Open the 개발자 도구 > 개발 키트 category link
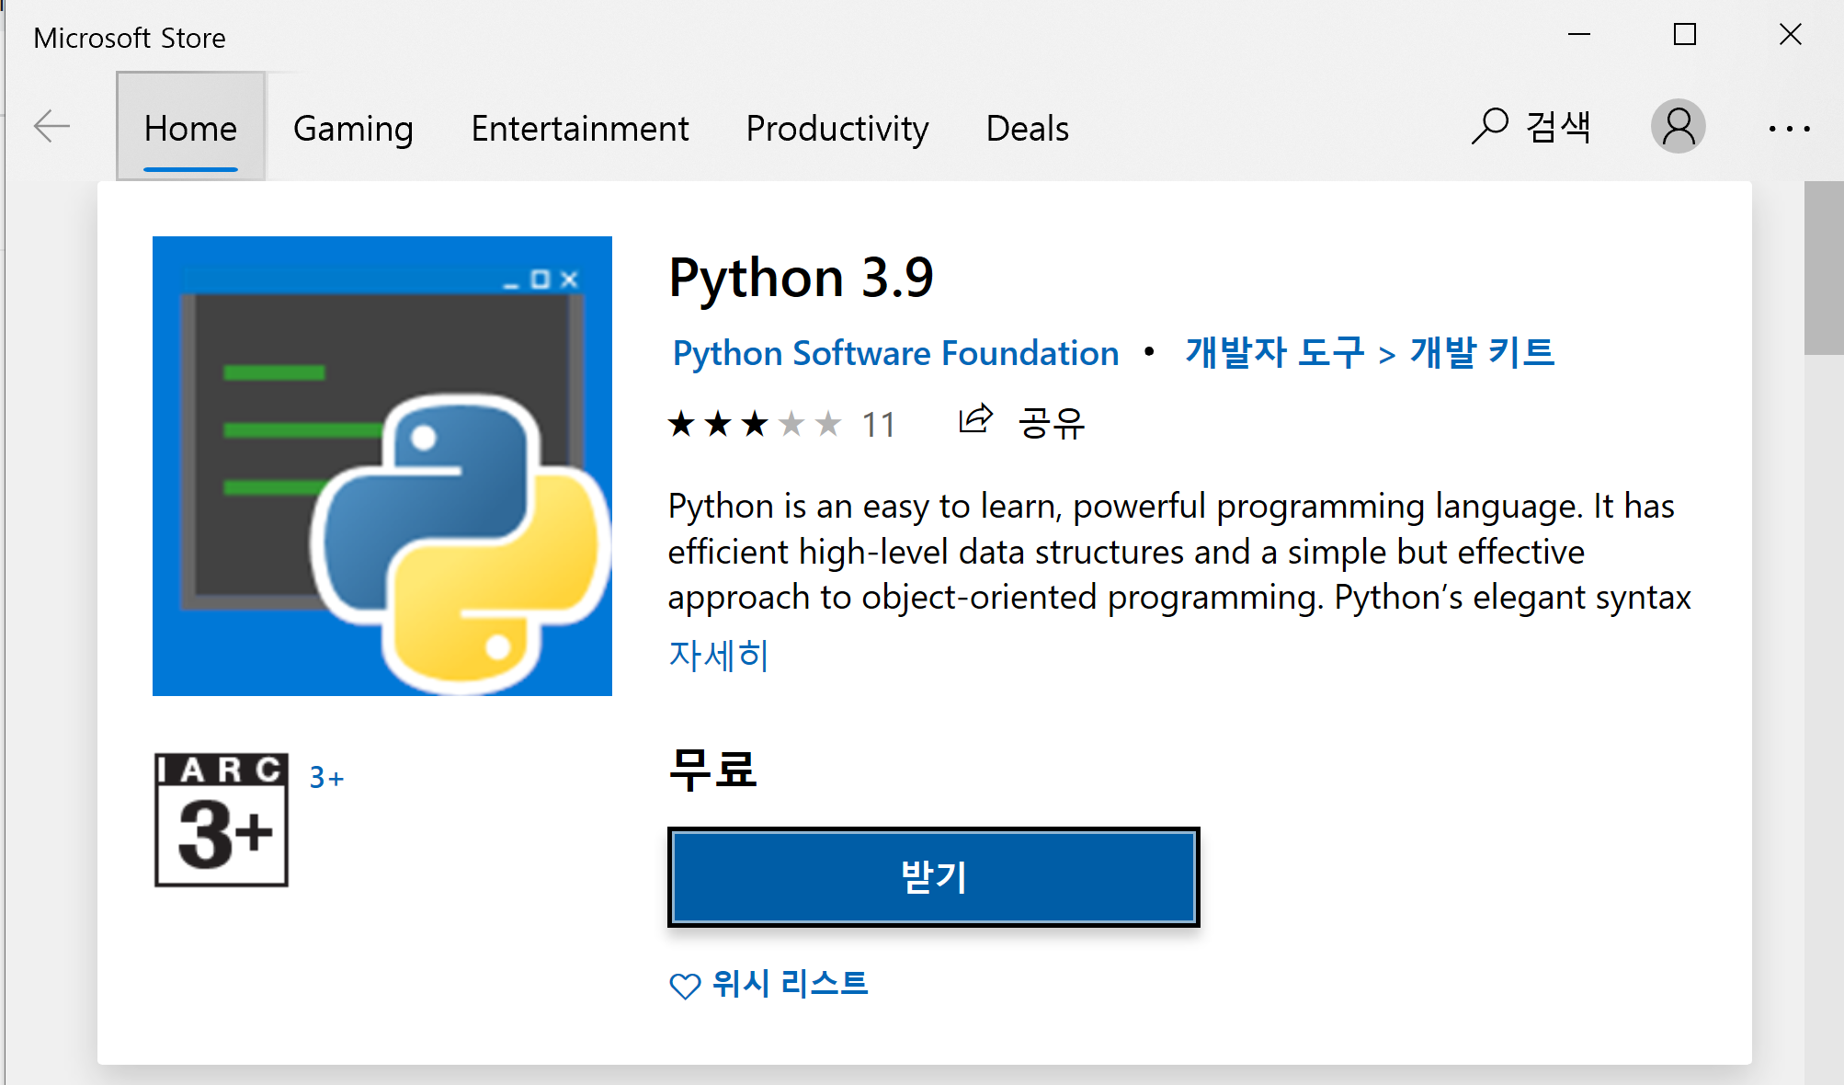Screen dimensions: 1844x1085 coord(1370,353)
